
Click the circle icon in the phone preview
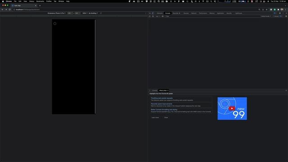click(55, 23)
